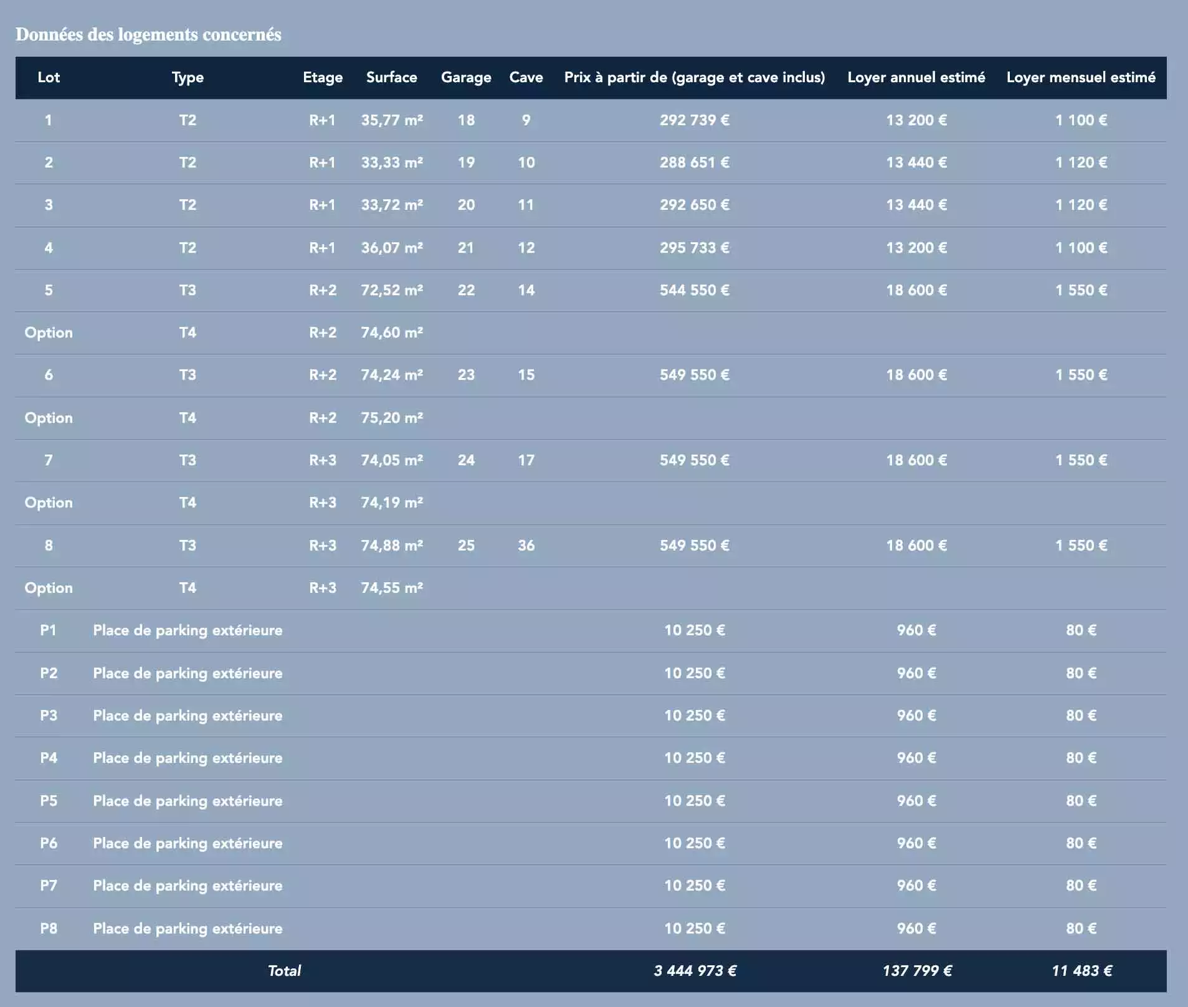1188x1007 pixels.
Task: Click T3 type in lot 5 row
Action: 188,290
